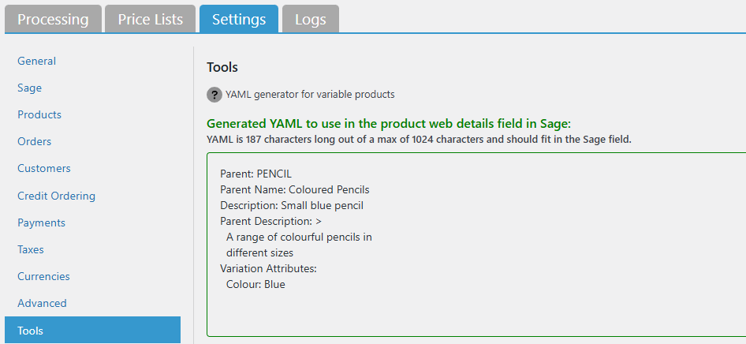Click inside the generated YAML output box

473,245
